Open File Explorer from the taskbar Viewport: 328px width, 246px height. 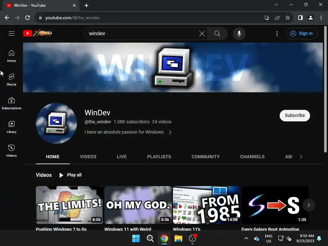point(178,238)
